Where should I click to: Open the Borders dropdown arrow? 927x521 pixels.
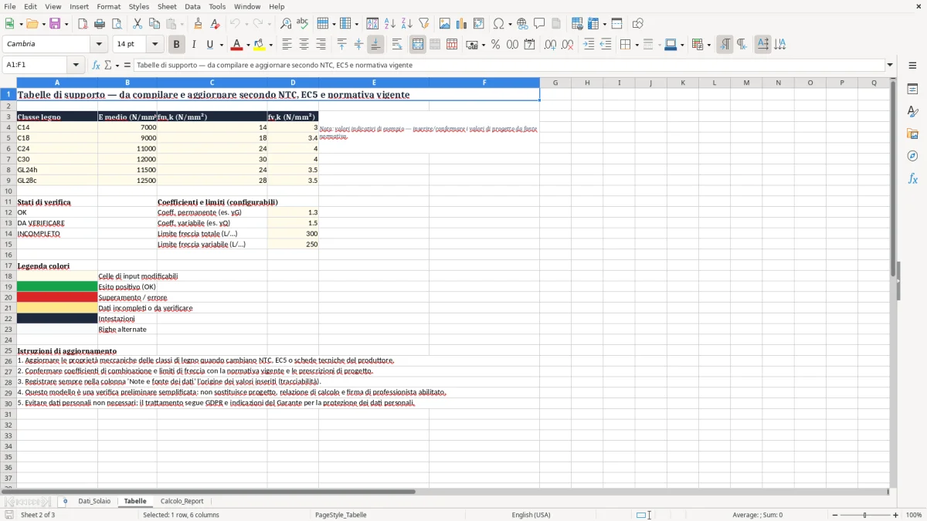click(637, 45)
